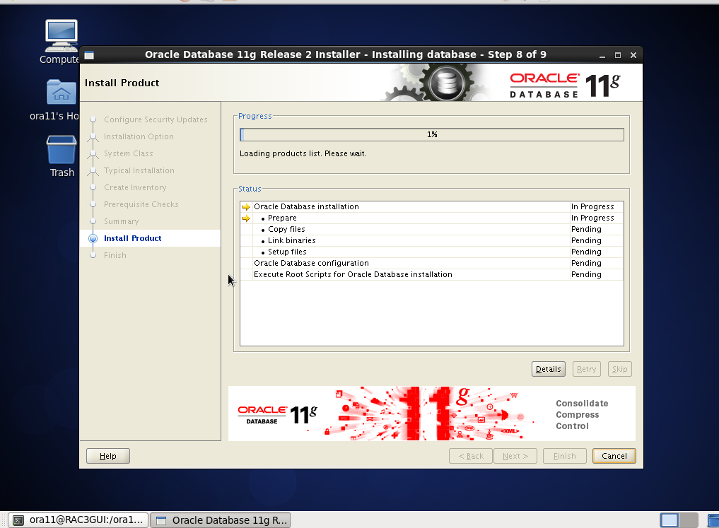Click the arrow icon beside Prepare

pos(246,218)
